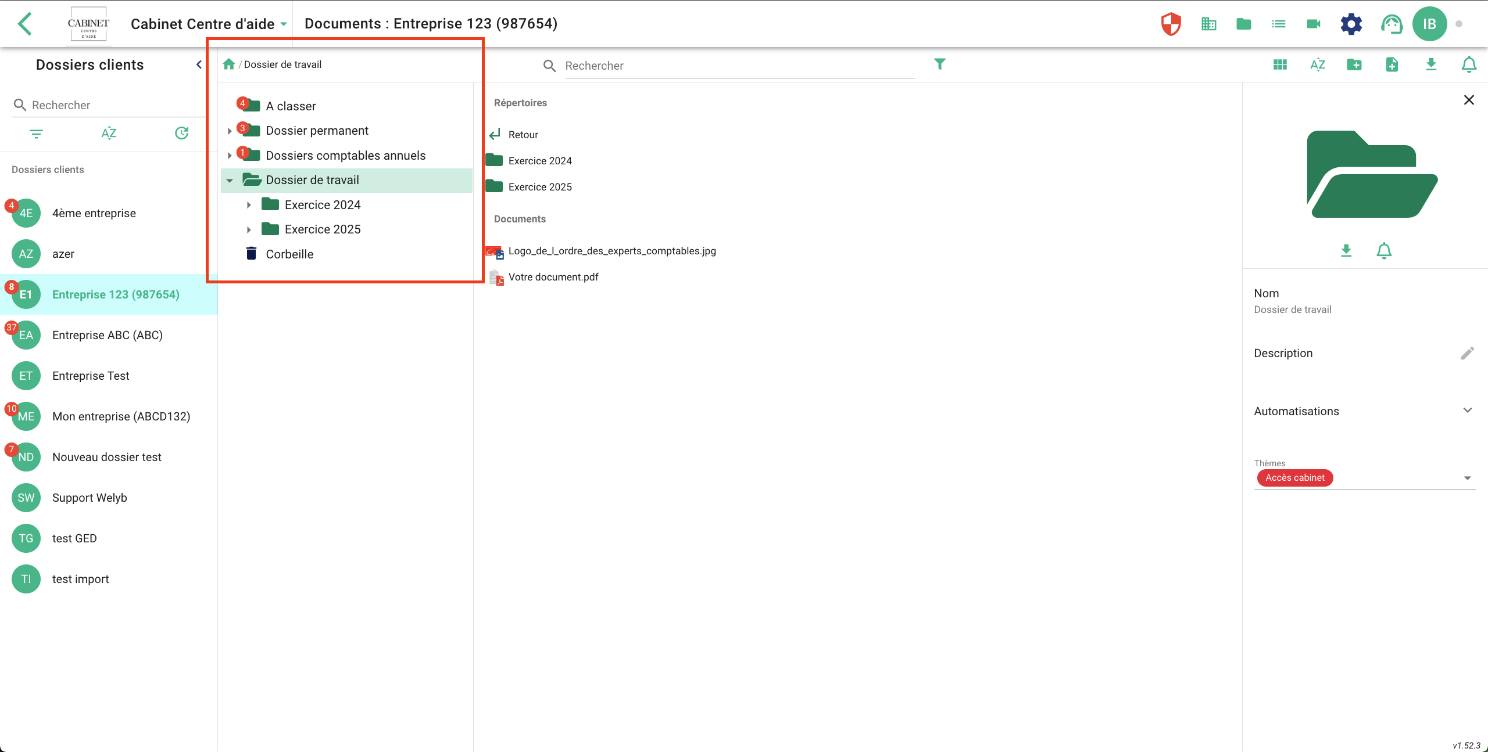Open the filter funnel icon
The image size is (1488, 752).
pyautogui.click(x=940, y=64)
